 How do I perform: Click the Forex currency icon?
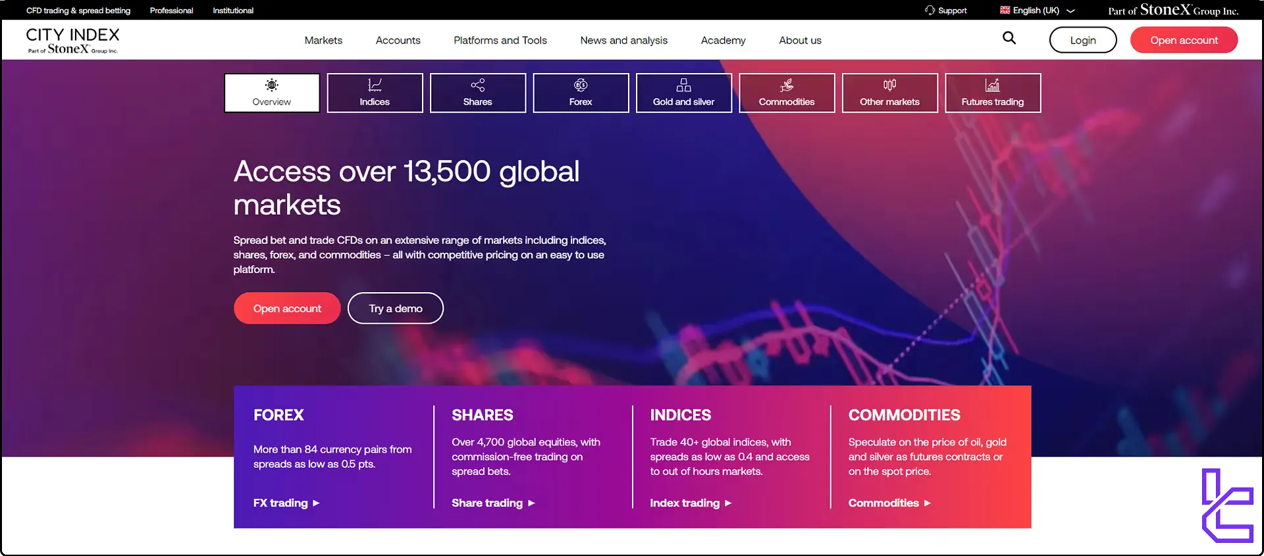[581, 85]
